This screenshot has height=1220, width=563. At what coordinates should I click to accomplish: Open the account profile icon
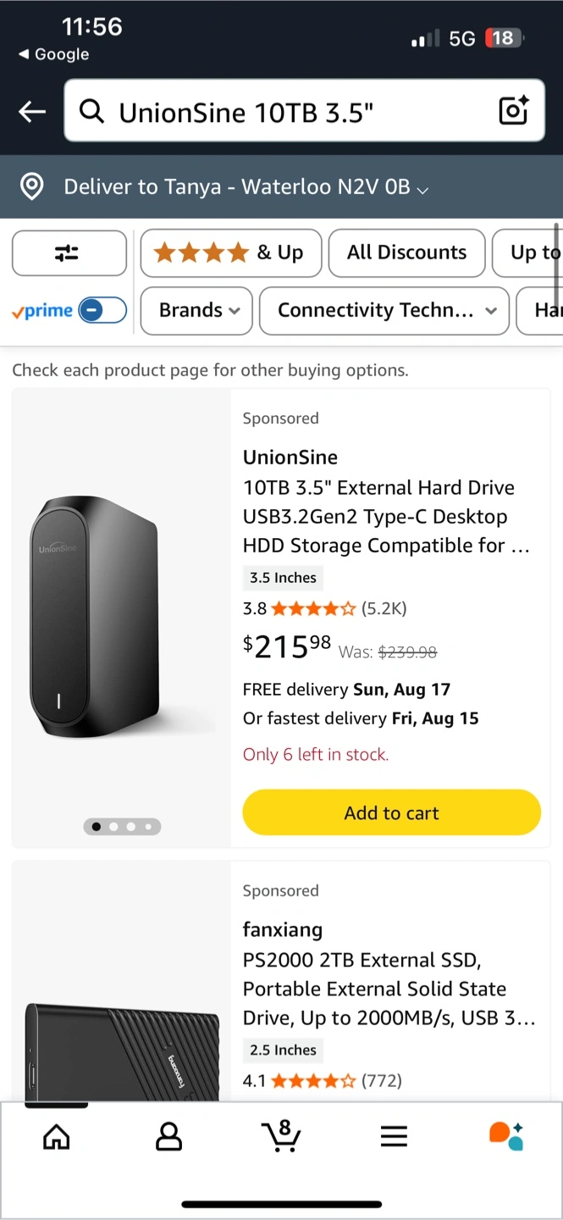tap(168, 1136)
